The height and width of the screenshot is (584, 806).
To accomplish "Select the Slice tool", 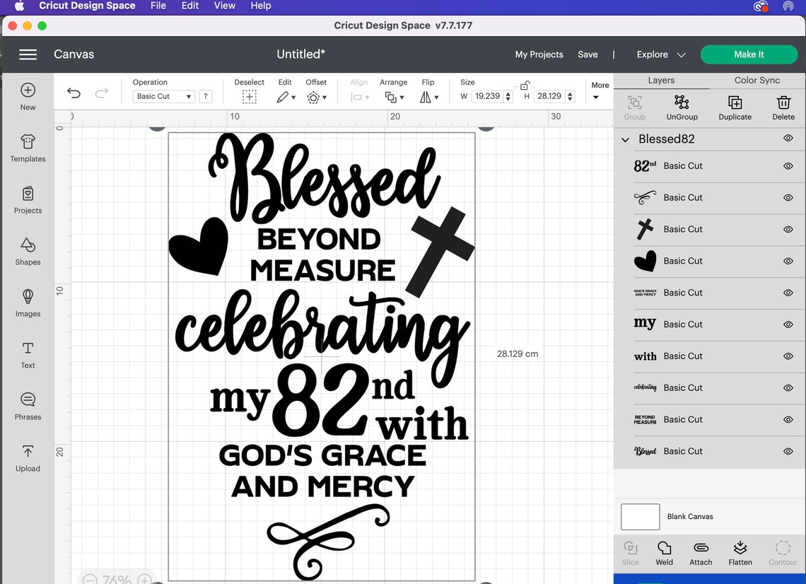I will point(630,553).
